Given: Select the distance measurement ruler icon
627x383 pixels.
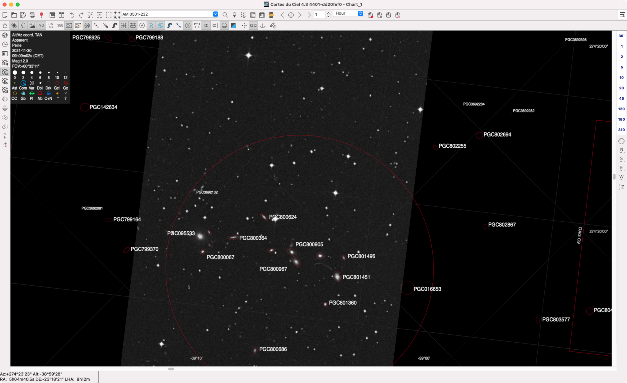Looking at the screenshot, I should (x=197, y=25).
